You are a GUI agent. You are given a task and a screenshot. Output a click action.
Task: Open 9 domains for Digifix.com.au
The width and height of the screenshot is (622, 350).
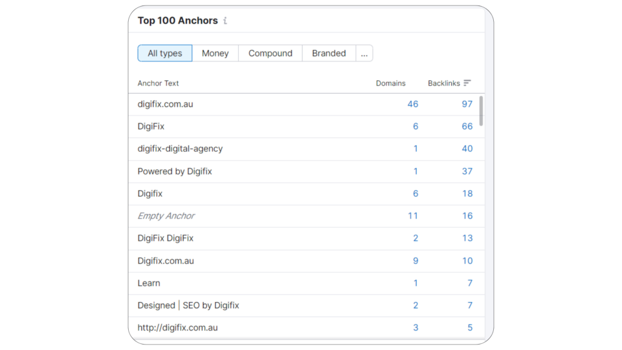(415, 261)
